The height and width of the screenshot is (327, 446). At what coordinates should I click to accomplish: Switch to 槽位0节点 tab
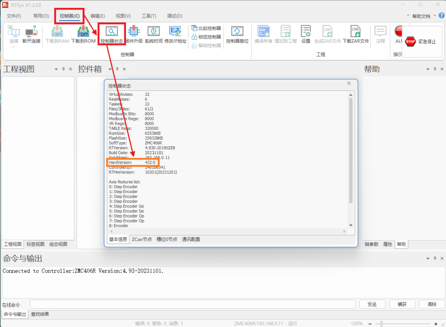point(167,239)
